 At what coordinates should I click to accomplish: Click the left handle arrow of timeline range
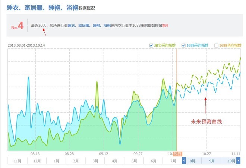183,161
